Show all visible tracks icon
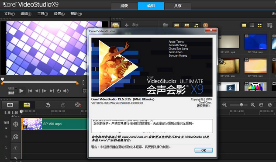This screenshot has height=162, width=276. [7, 112]
